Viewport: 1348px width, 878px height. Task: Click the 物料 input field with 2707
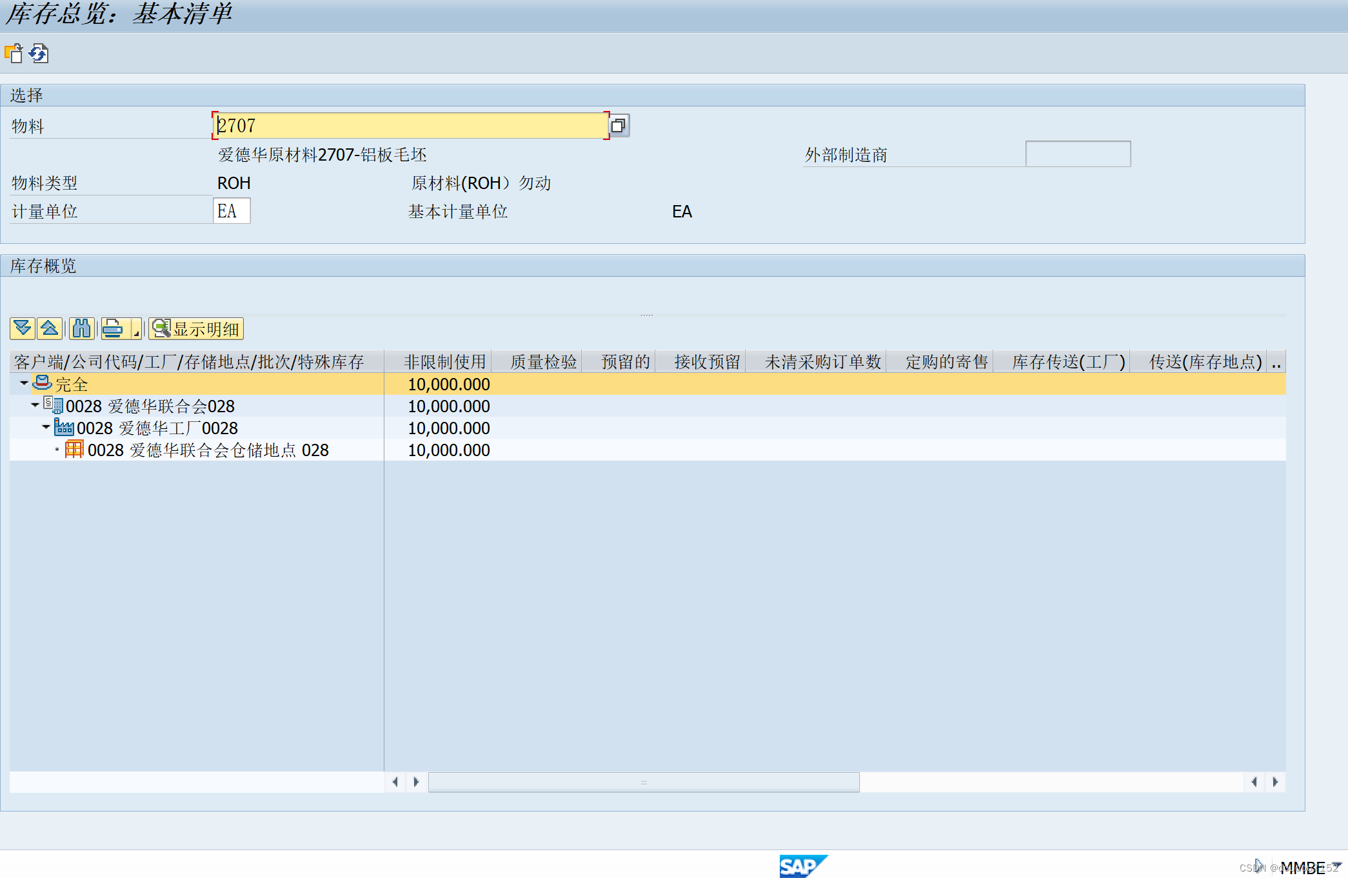(410, 125)
